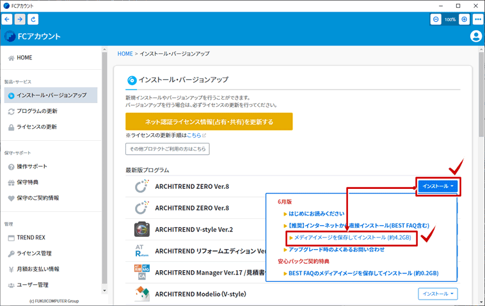Click the first ARCHITREND ZERO Ver.8 product icon

click(x=142, y=186)
